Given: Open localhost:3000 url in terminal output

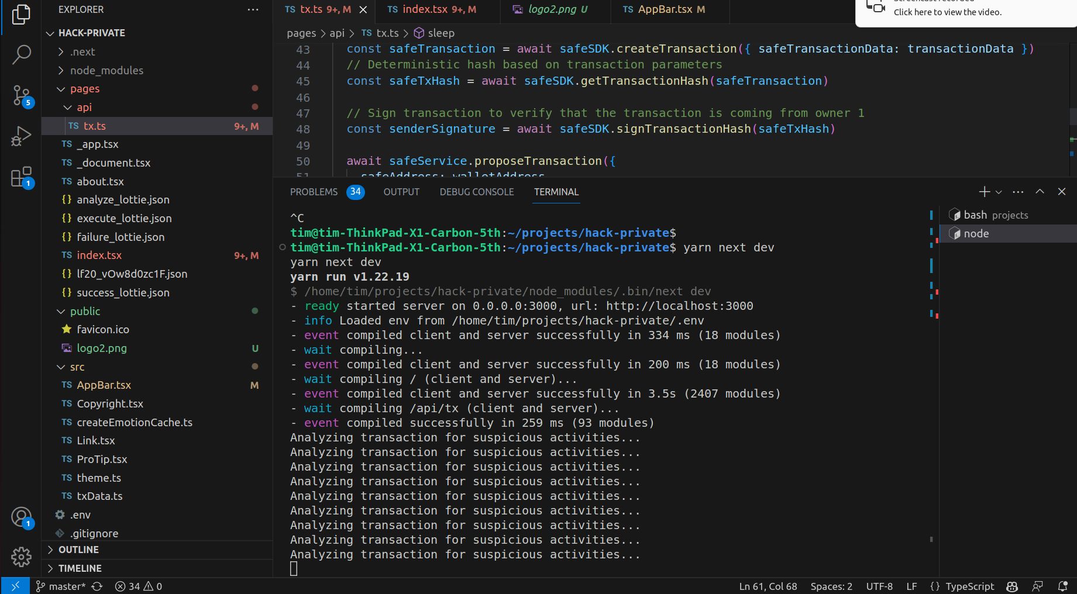Looking at the screenshot, I should point(679,306).
